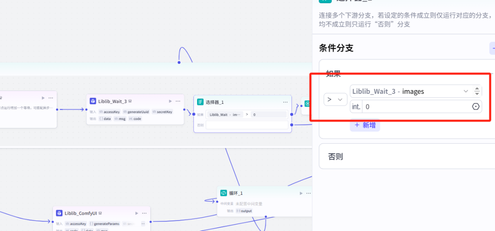Run the Liblib_Wait_3 node with its play icon
495x231 pixels.
click(x=170, y=101)
